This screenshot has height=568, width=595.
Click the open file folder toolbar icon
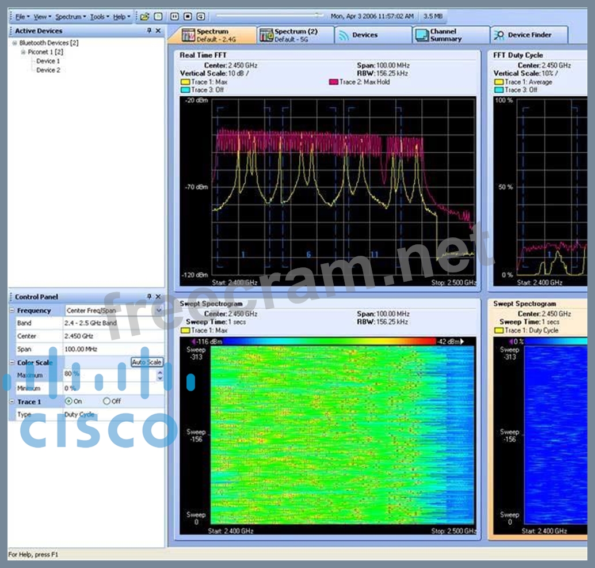(x=144, y=17)
